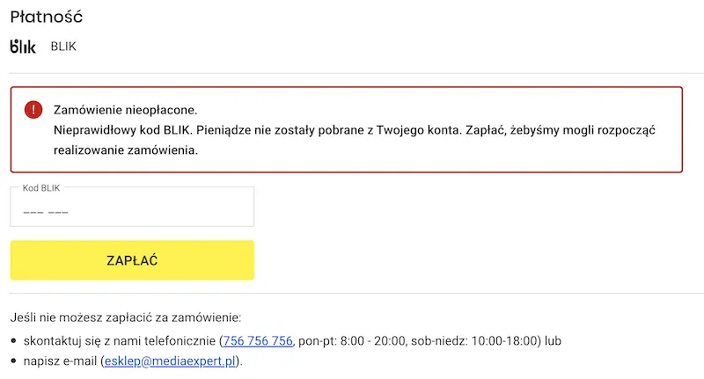Open the 756 756 756 phone link

[257, 340]
